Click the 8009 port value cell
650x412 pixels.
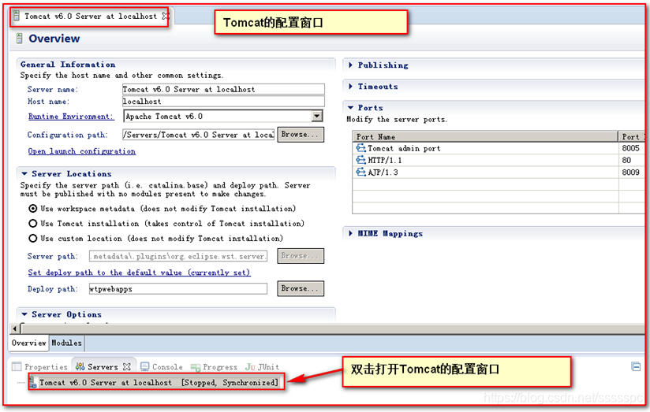click(x=631, y=173)
